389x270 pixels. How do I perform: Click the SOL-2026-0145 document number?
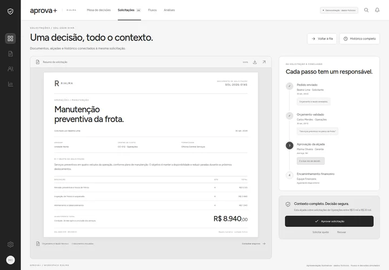[236, 85]
